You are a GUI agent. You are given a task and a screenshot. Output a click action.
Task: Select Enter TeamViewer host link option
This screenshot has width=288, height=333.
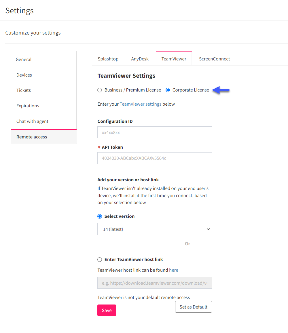point(100,260)
